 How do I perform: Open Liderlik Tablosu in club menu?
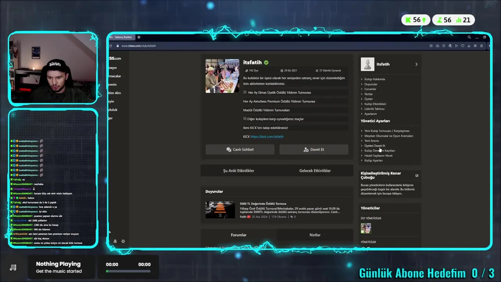coord(374,109)
